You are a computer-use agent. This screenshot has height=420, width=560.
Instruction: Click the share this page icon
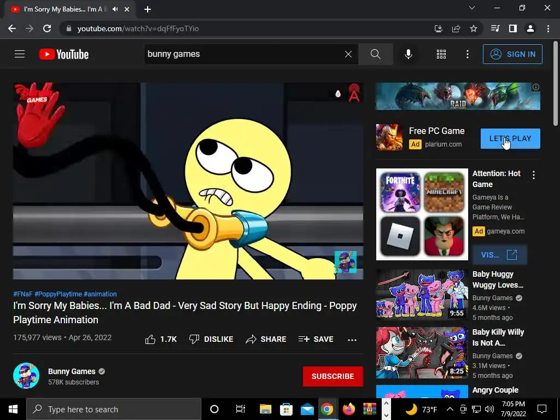[x=456, y=28]
